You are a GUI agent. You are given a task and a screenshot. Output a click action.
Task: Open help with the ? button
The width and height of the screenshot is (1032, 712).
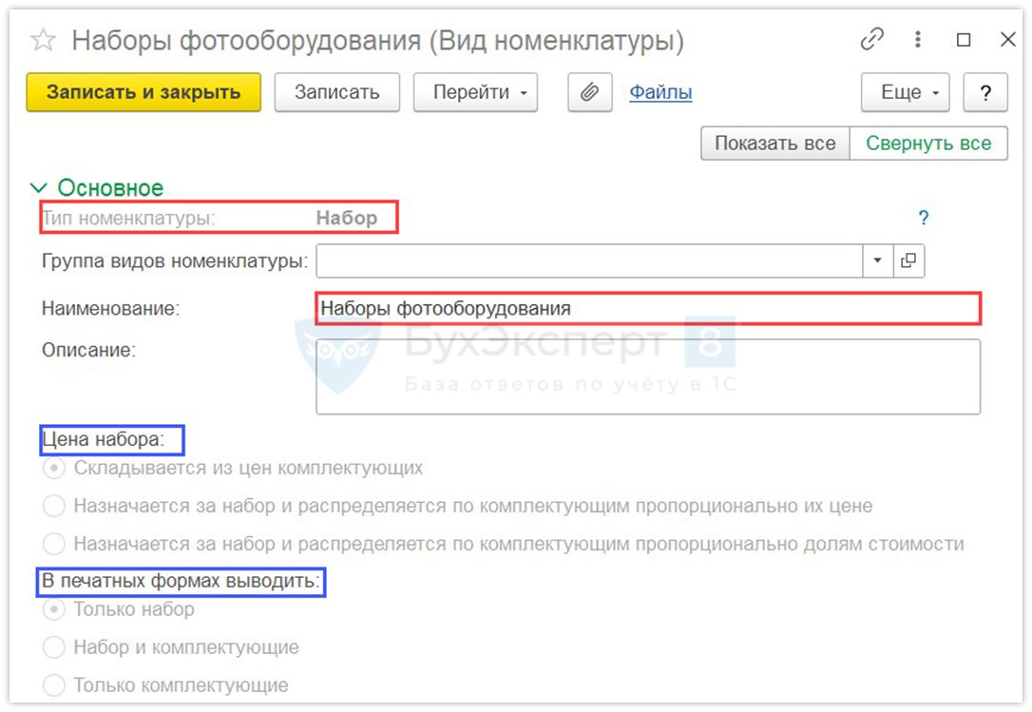pos(985,92)
